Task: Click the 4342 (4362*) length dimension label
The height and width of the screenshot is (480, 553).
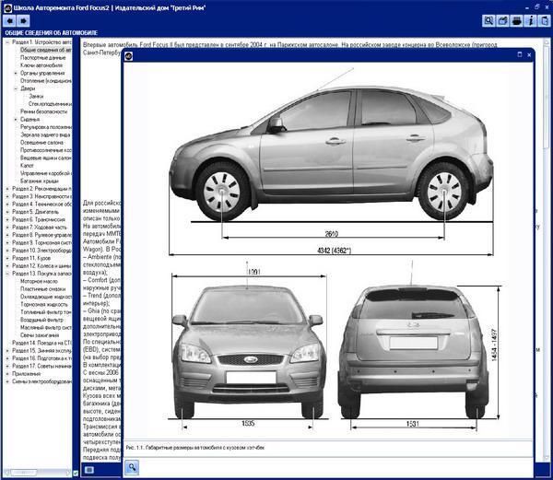Action: pyautogui.click(x=334, y=251)
